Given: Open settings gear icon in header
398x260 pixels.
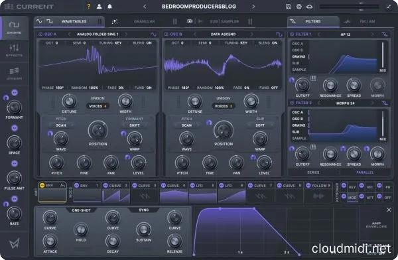Looking at the screenshot, I should tap(299, 7).
